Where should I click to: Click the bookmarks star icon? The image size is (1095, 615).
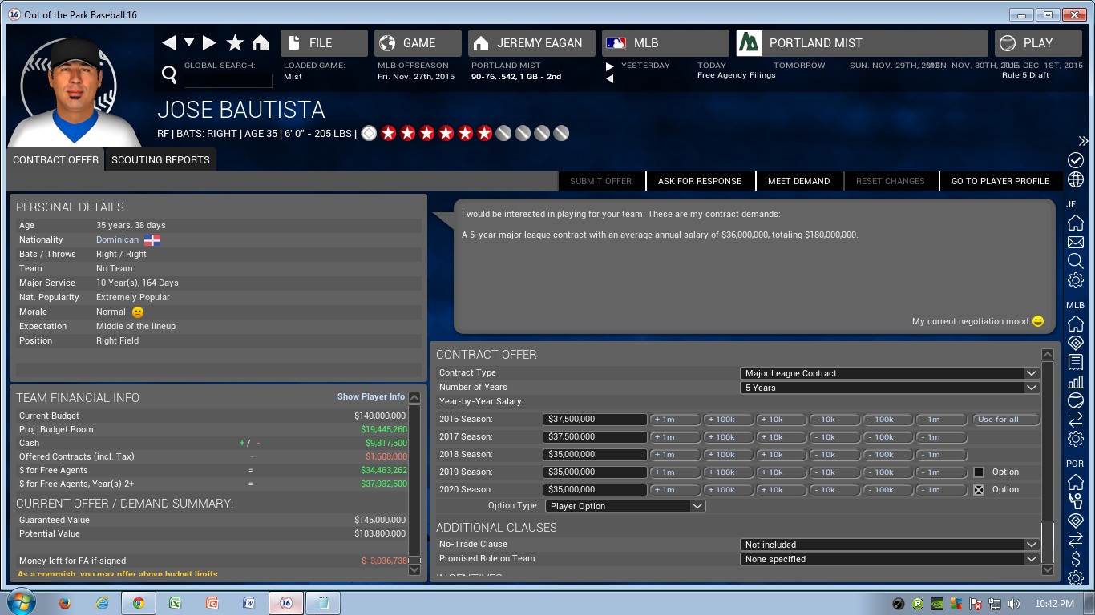click(x=235, y=43)
